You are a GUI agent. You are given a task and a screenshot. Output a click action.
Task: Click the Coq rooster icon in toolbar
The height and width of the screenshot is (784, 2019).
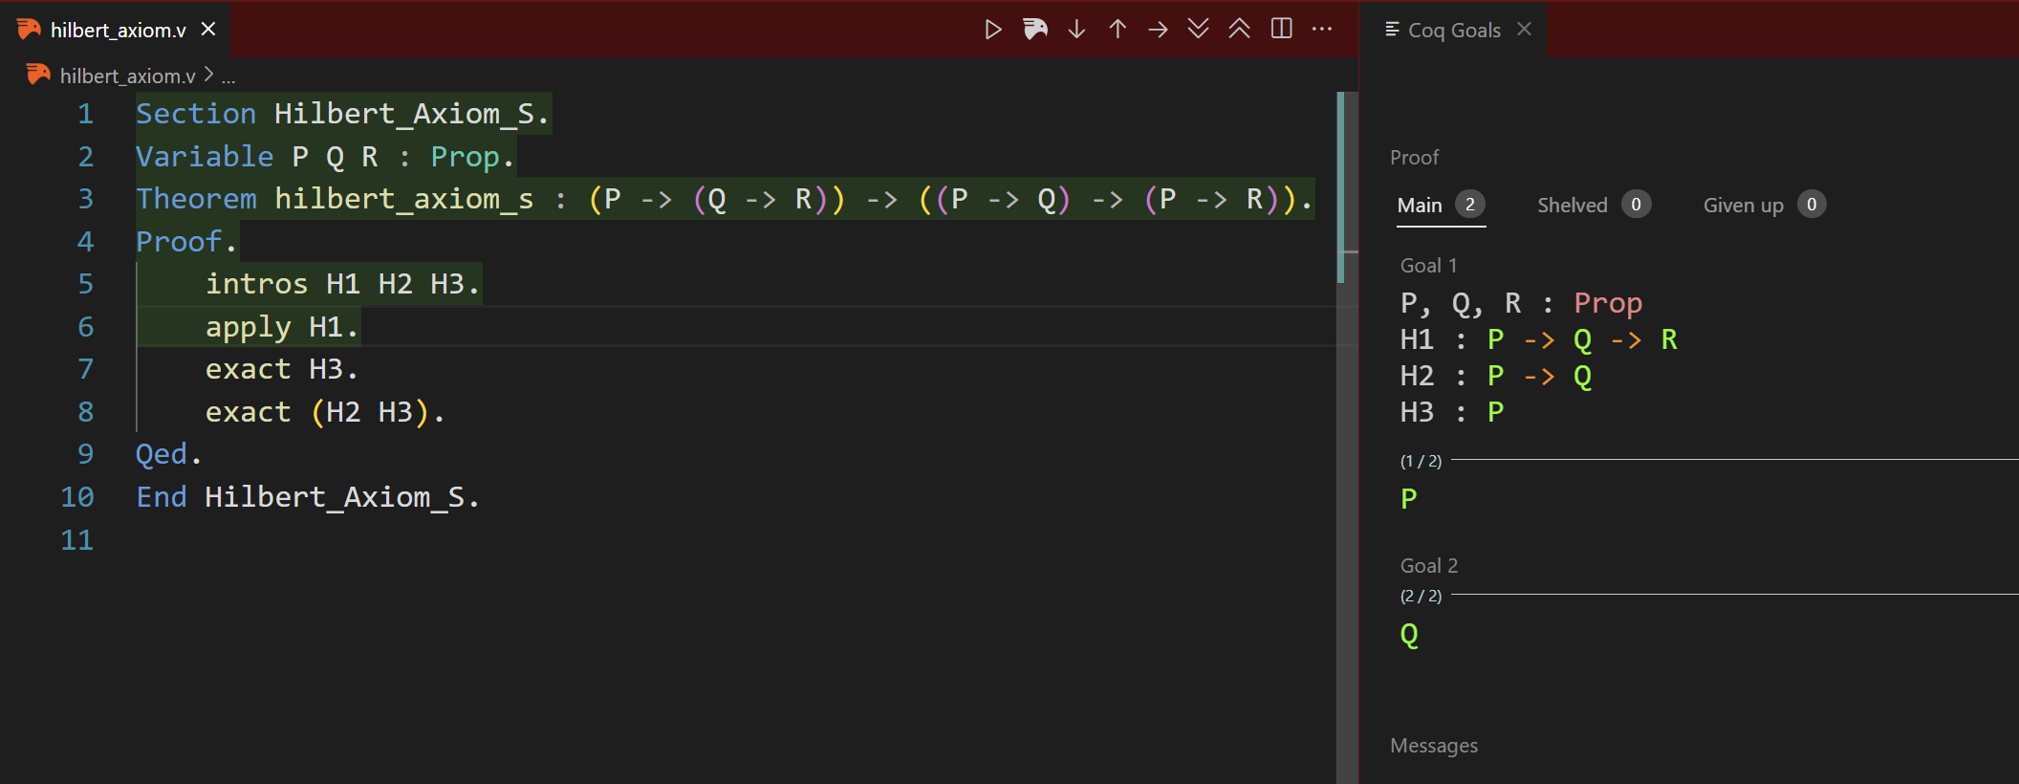click(x=1034, y=30)
